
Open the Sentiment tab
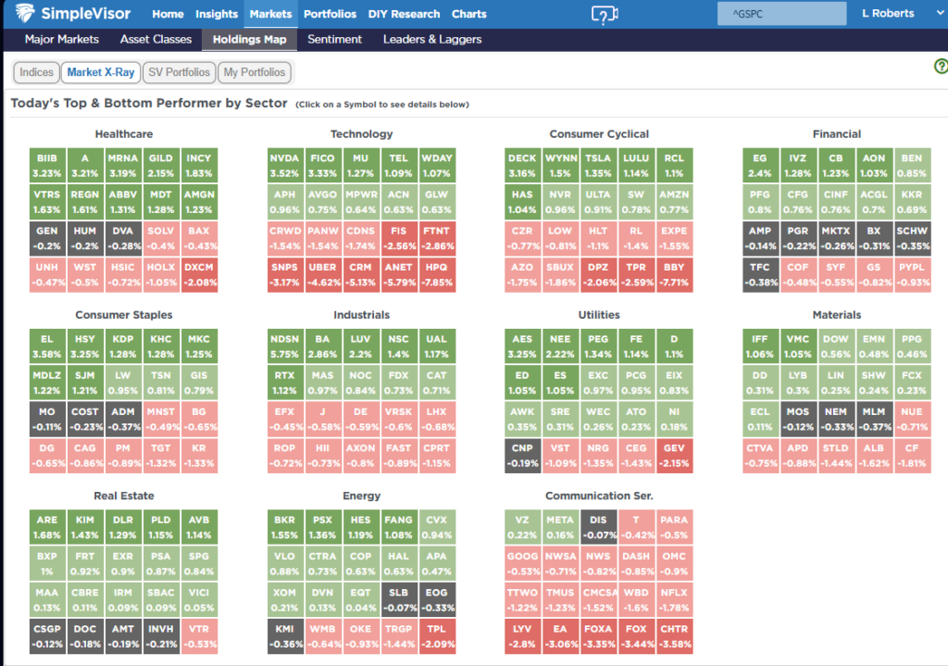click(334, 39)
